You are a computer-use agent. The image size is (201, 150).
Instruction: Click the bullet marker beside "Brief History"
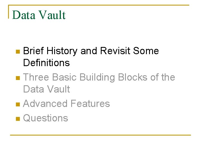coord(18,51)
